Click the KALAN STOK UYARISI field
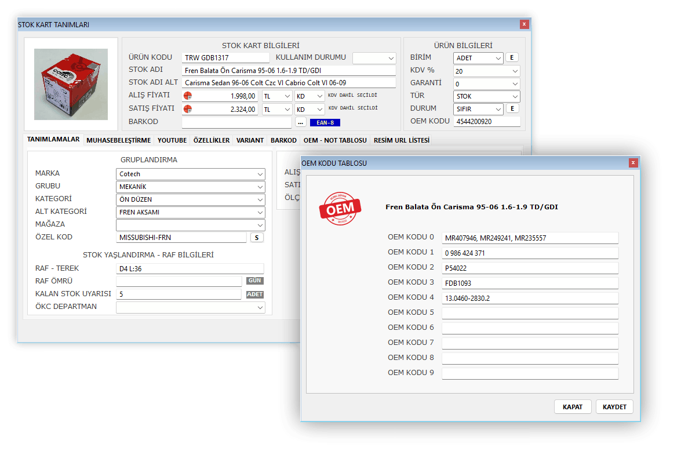Viewport: 681px width, 462px height. click(179, 294)
